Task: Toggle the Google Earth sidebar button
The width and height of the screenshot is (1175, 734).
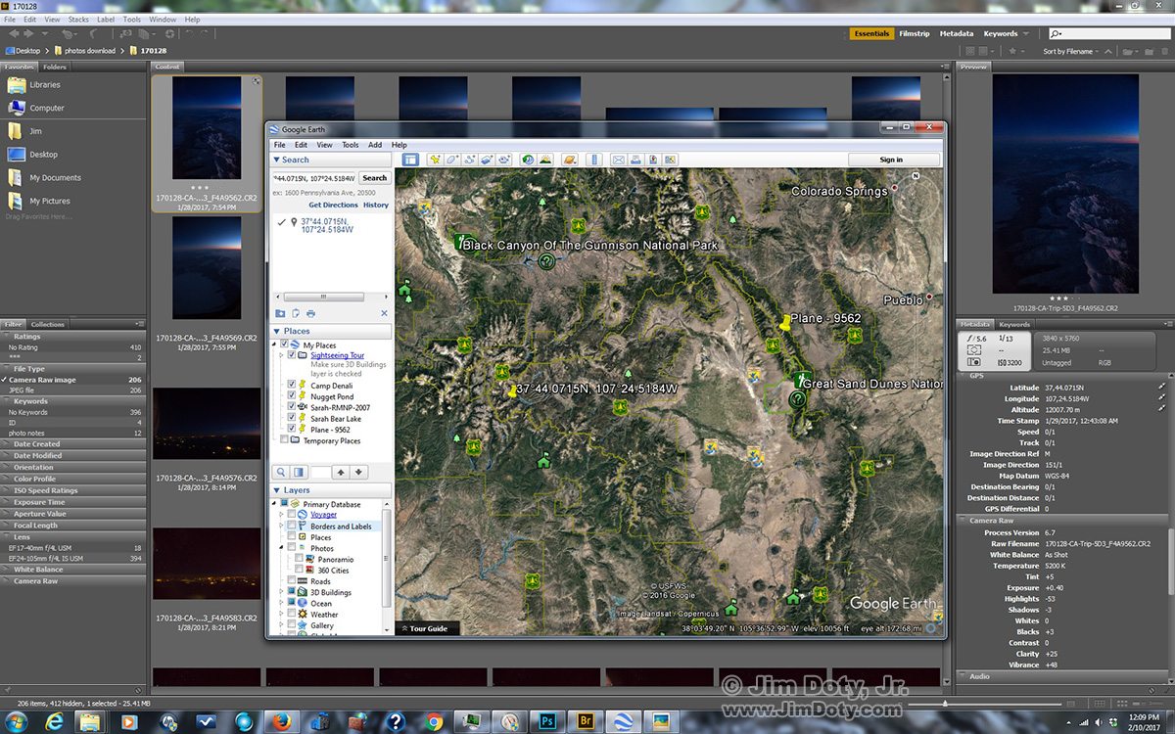Action: coord(410,160)
